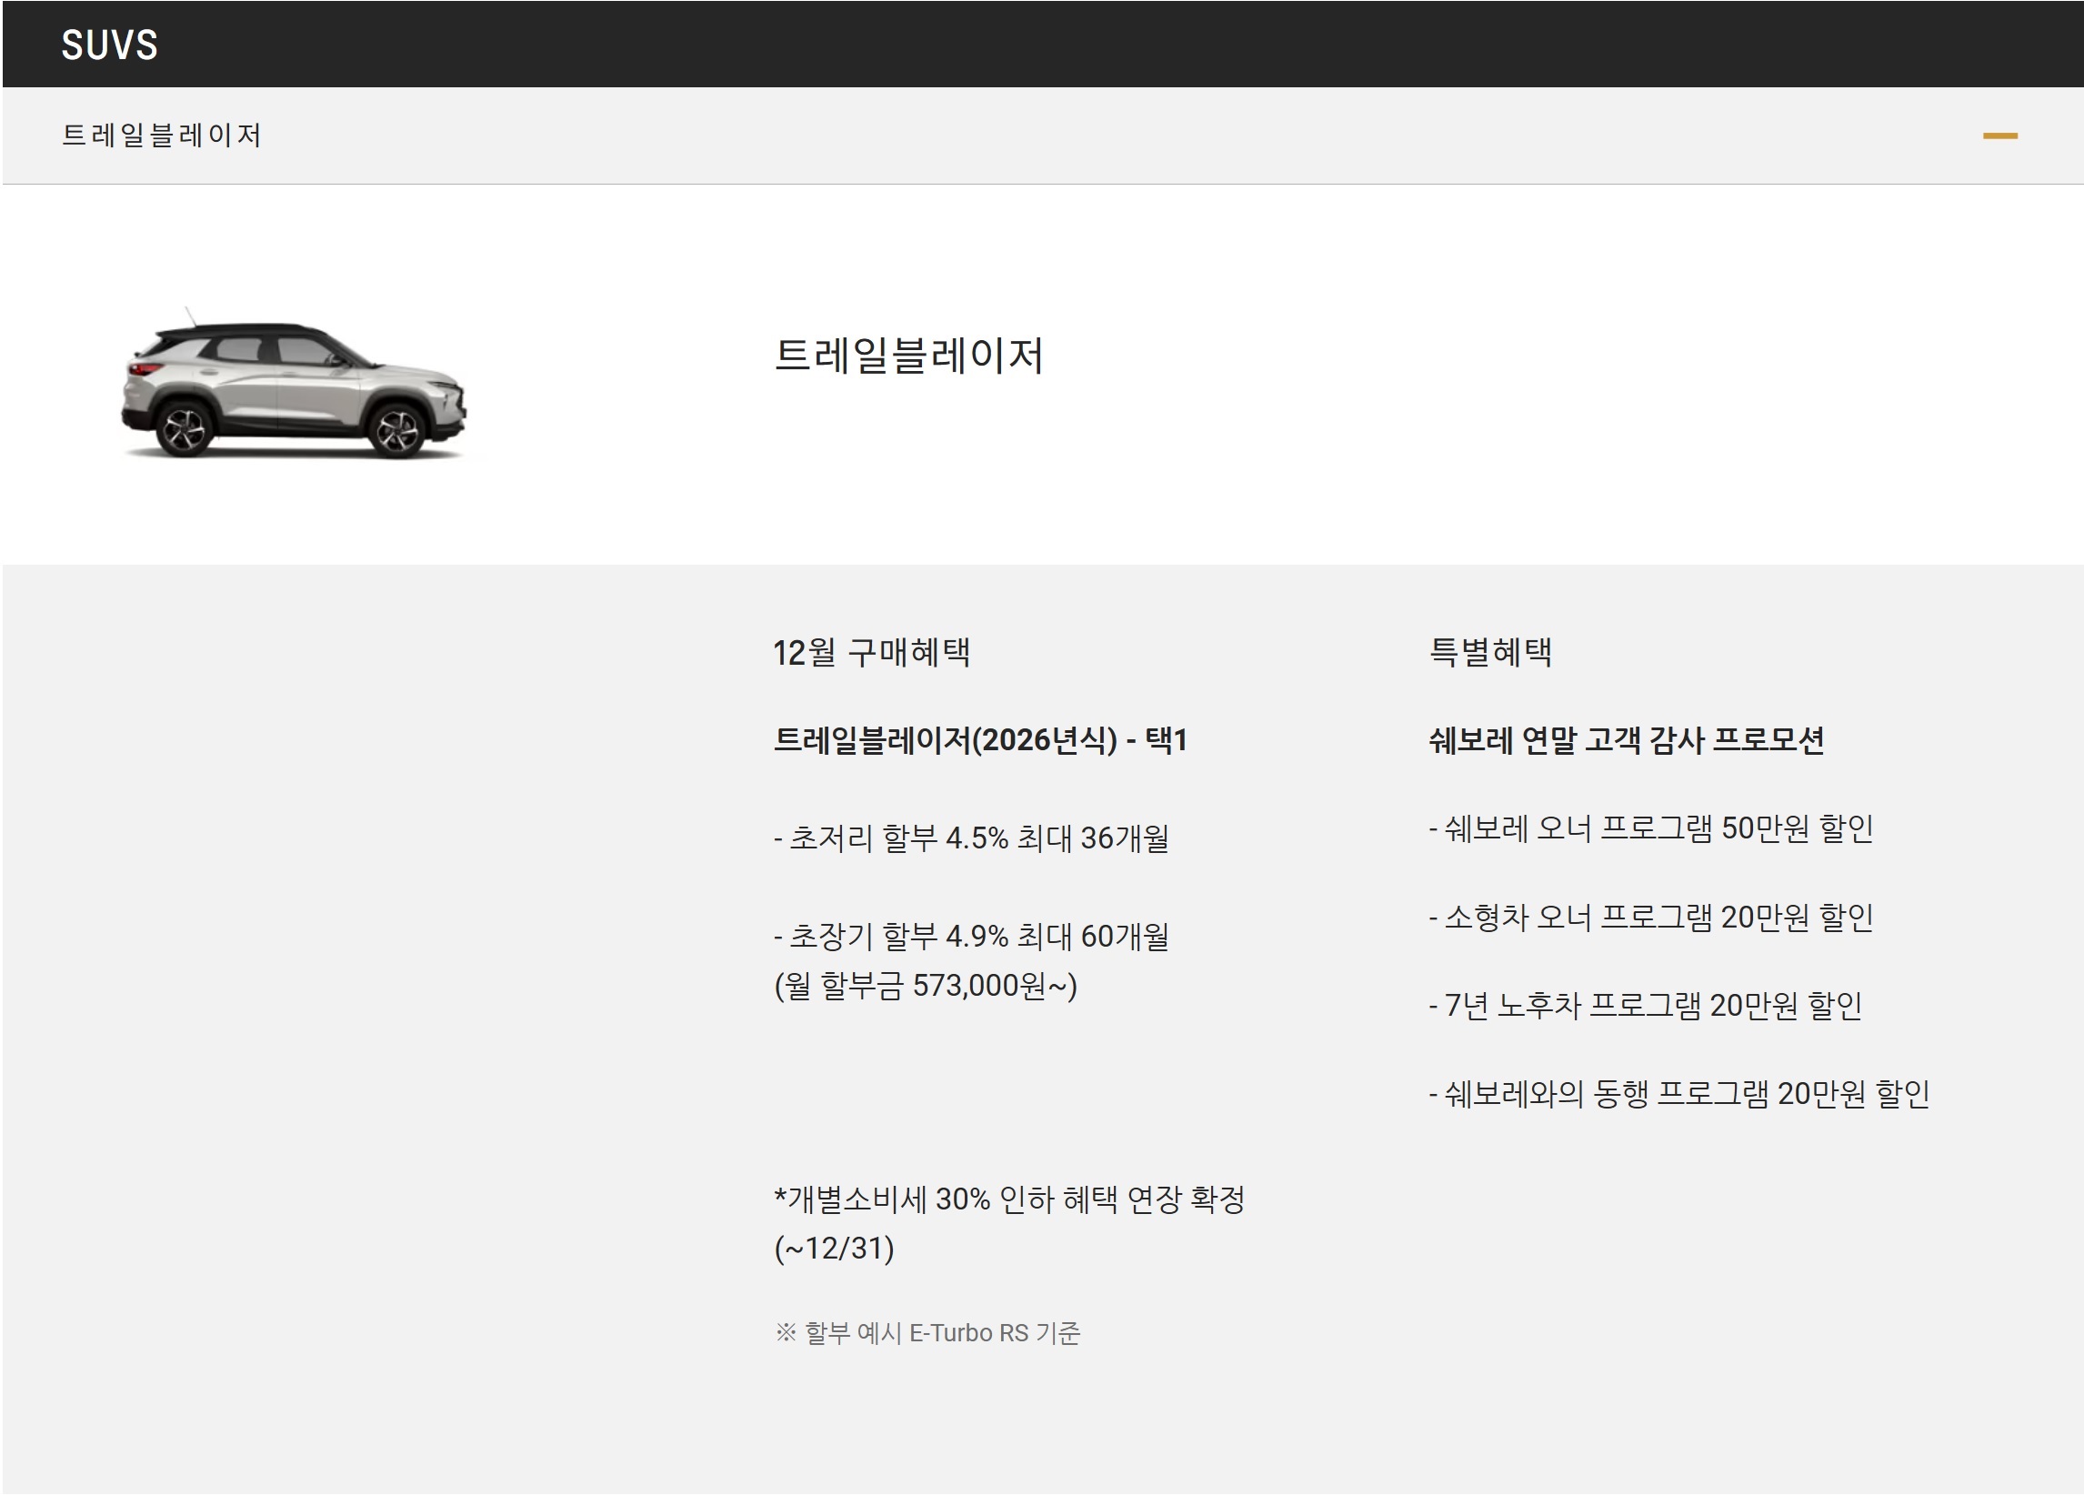Click 쉐보레와의 동행 프로그램 20만원 할인 item
The height and width of the screenshot is (1495, 2084).
(x=1678, y=1093)
